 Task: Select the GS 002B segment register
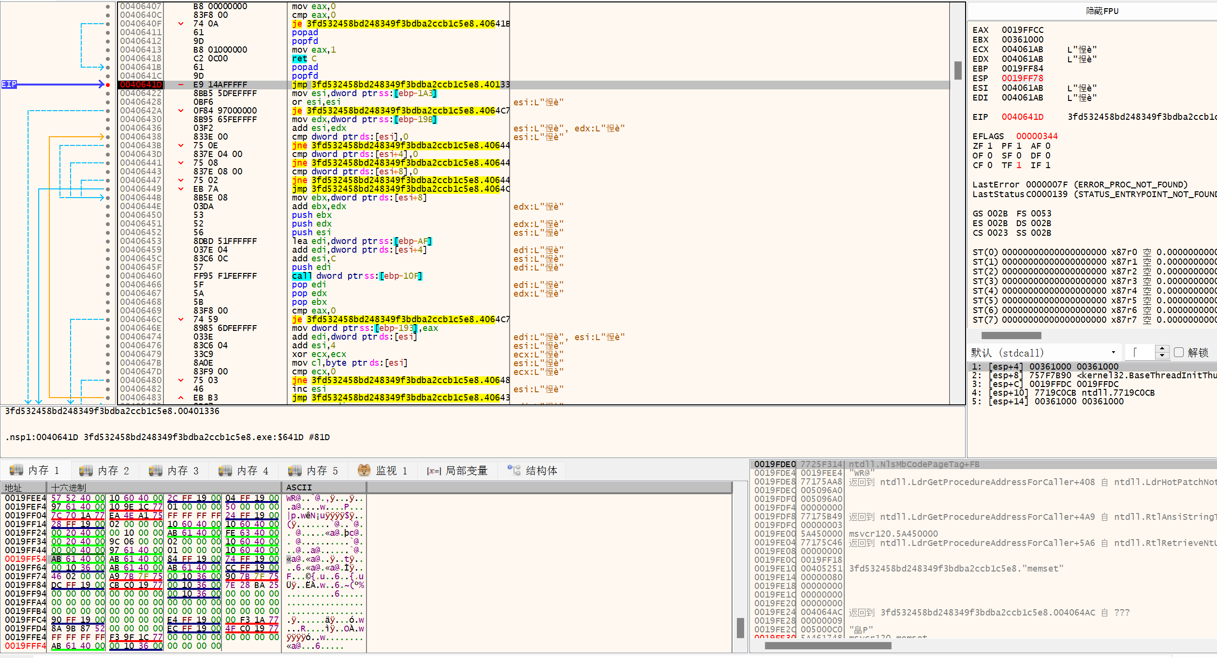[990, 214]
